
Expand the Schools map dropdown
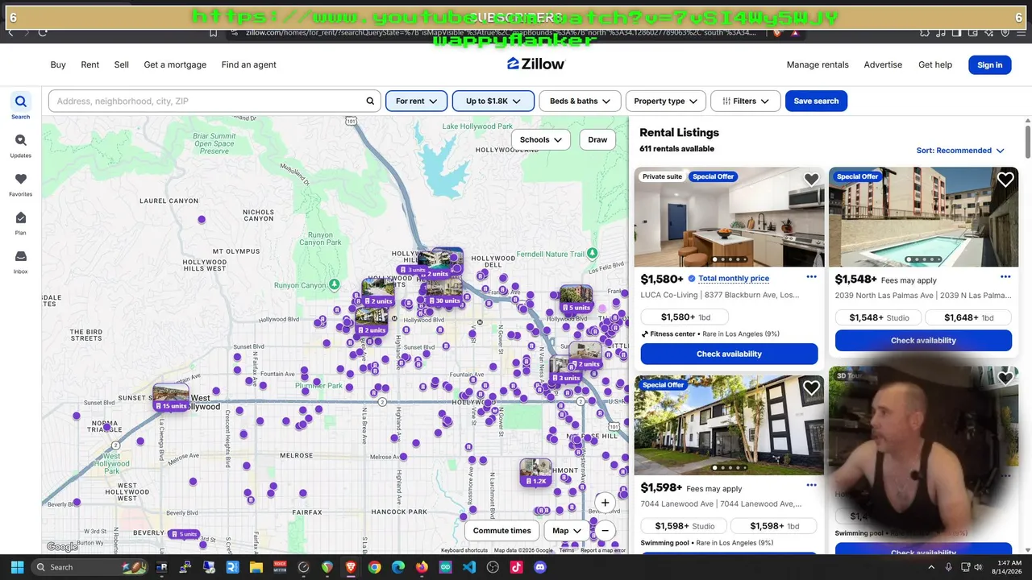tap(540, 139)
